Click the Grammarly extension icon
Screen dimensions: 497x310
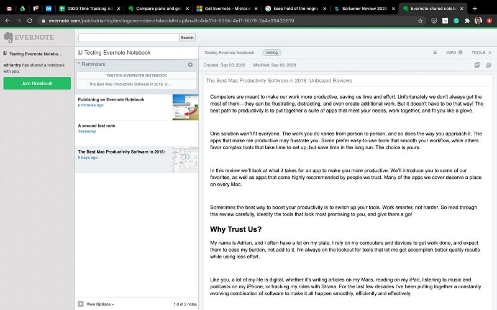[456, 21]
